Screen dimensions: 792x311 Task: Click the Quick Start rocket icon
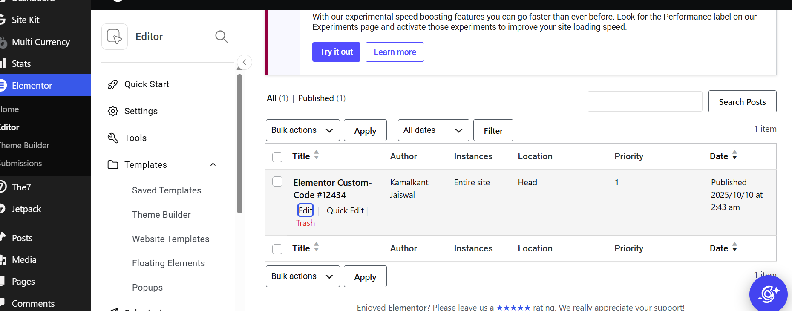point(113,84)
